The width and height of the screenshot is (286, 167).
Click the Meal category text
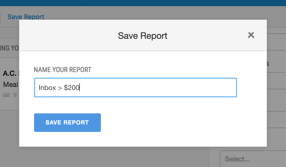click(11, 84)
